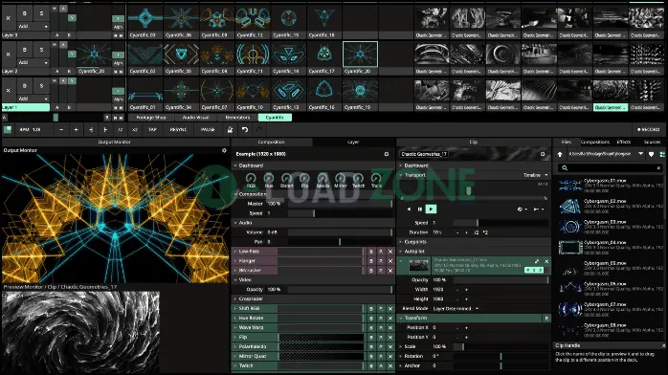
Task: Play clip backwards in transport
Action: (409, 209)
